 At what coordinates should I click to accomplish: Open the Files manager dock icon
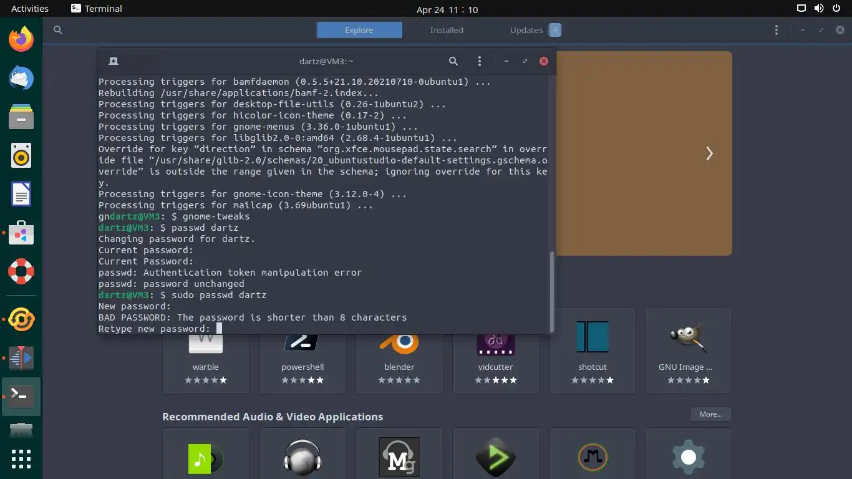tap(21, 117)
